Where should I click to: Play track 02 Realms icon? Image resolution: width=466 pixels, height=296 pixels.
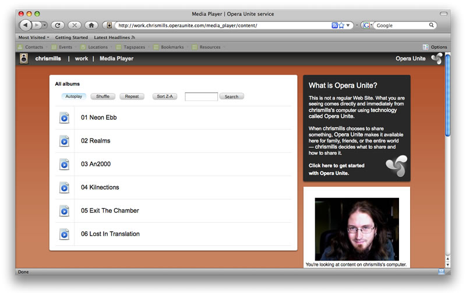coord(64,141)
